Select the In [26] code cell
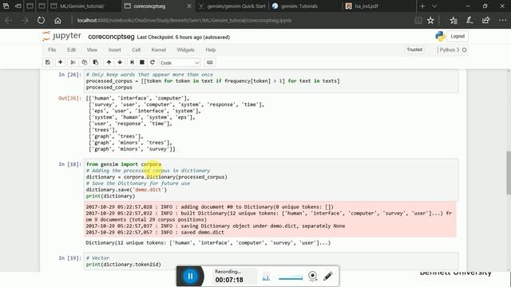Screen dimensions: 511x287 271,81
